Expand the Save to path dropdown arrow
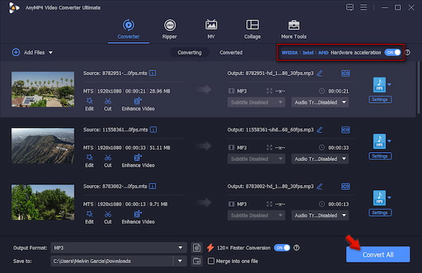This screenshot has width=422, height=273. tap(180, 261)
